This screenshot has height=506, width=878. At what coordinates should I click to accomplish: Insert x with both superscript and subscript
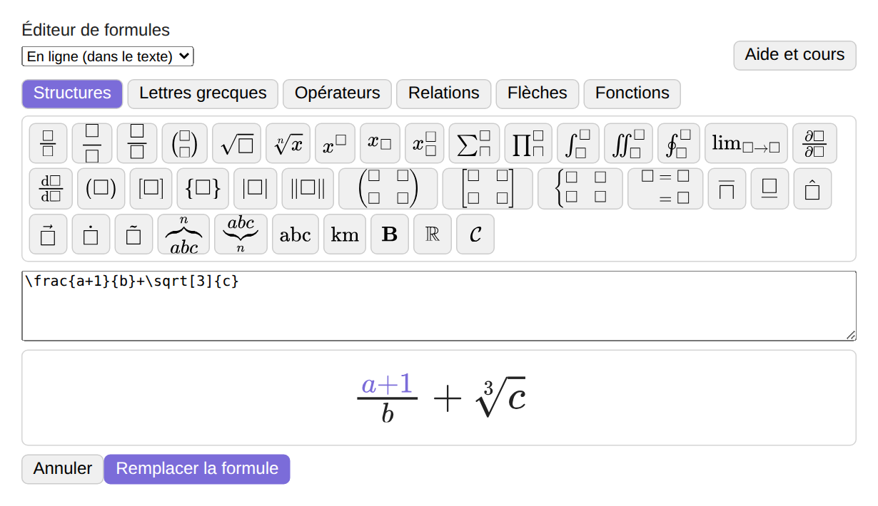click(425, 143)
